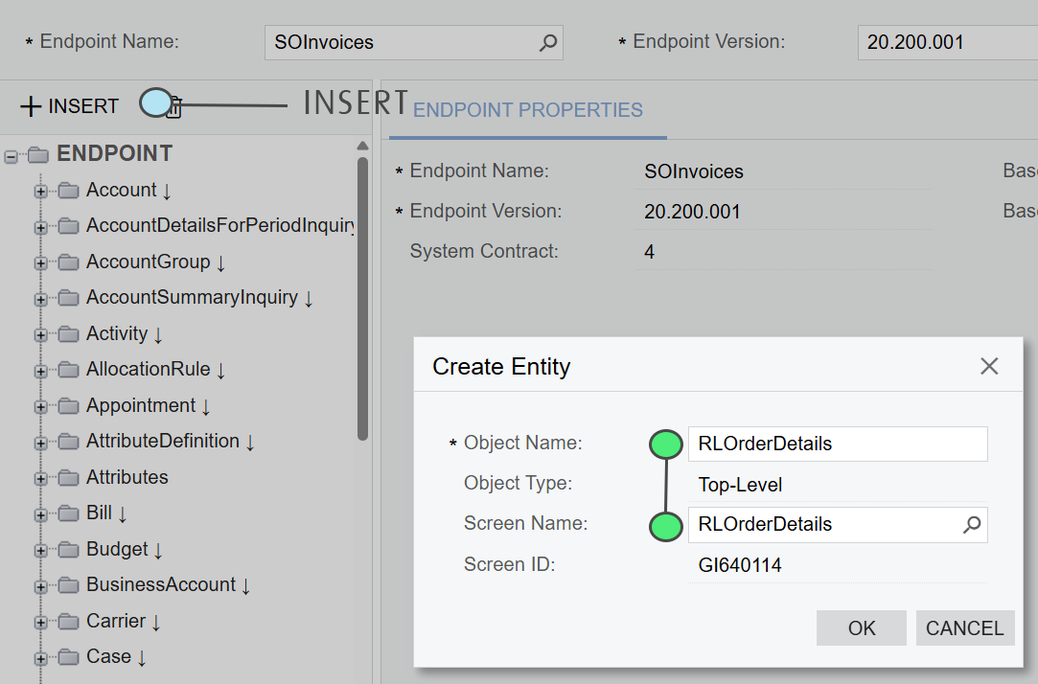Expand the Appointment tree node

click(40, 407)
